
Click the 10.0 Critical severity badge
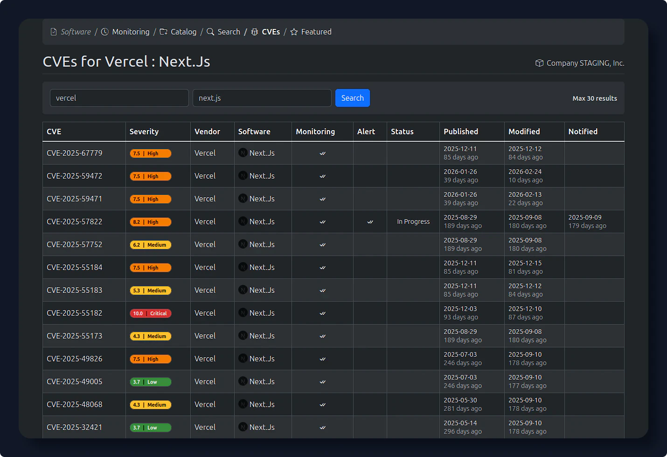click(150, 313)
